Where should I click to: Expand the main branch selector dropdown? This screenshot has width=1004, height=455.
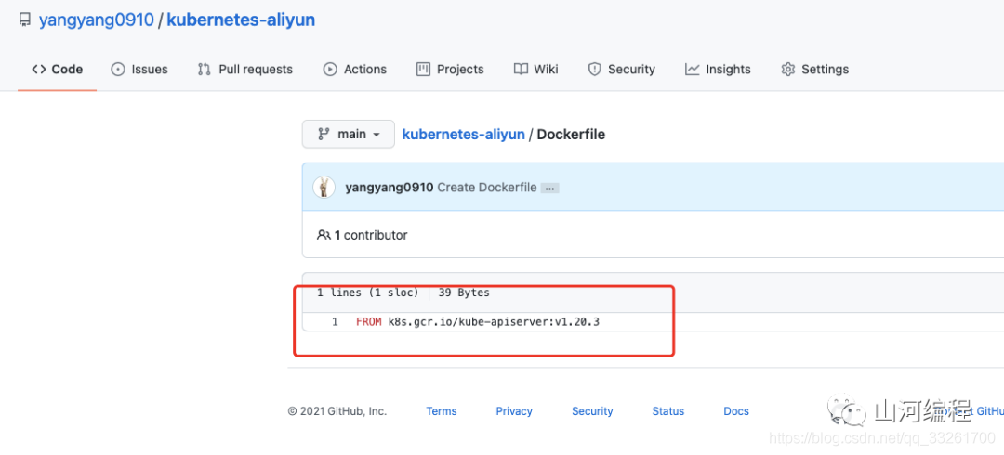pos(349,135)
